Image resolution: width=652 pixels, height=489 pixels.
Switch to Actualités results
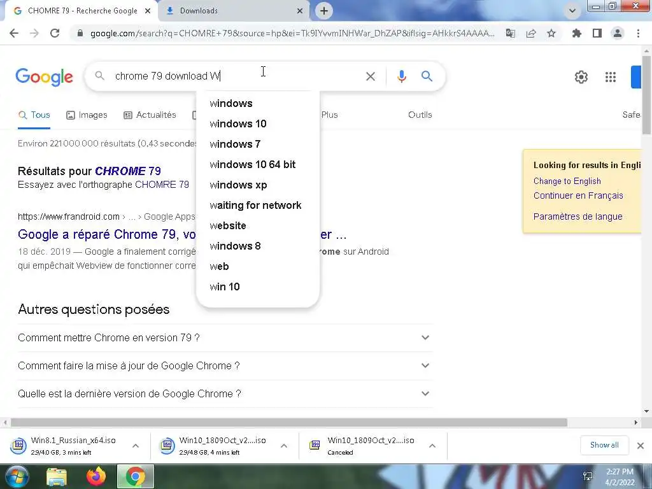(150, 115)
